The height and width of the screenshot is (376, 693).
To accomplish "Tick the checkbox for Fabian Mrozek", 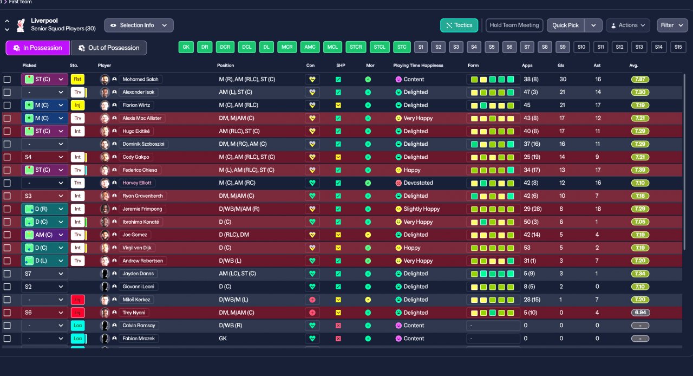I will click(x=7, y=339).
